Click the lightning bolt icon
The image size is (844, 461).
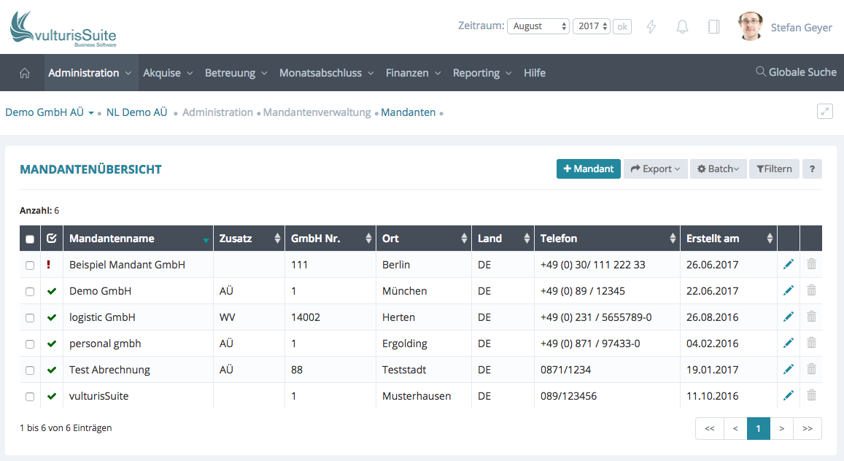coord(651,27)
